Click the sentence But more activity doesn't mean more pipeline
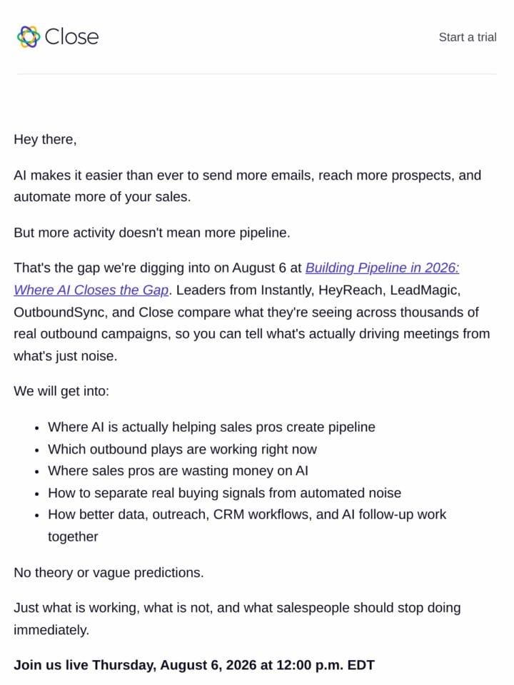 tap(151, 233)
